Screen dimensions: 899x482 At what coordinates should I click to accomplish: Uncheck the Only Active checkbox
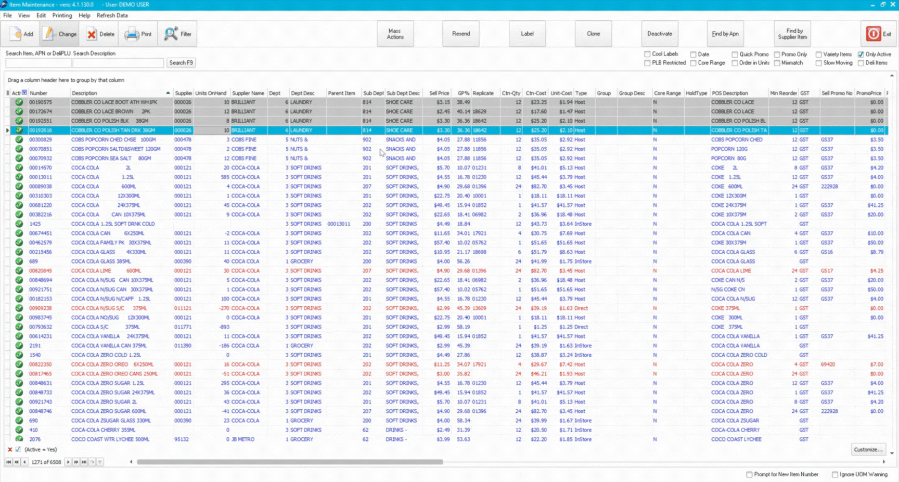(861, 54)
